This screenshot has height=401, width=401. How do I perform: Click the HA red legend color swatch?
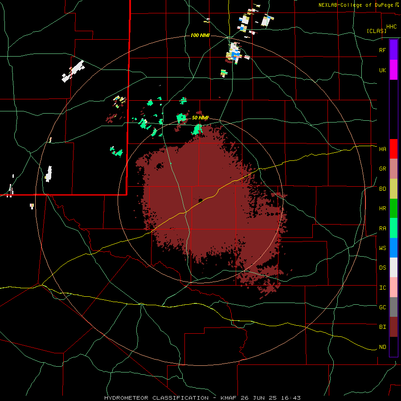click(393, 149)
